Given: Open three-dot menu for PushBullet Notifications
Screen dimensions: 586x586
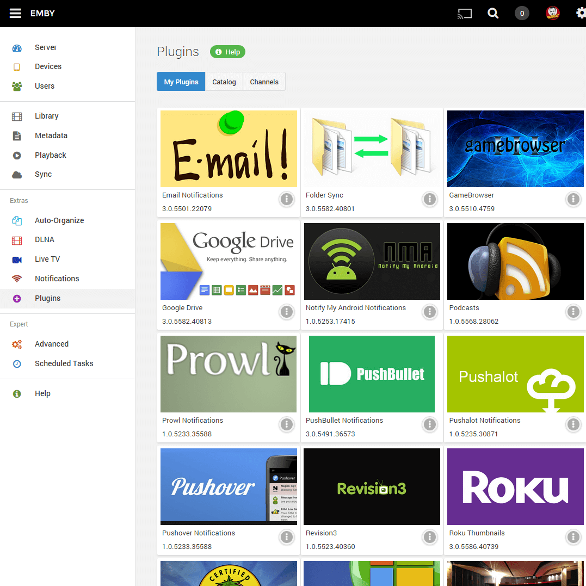Looking at the screenshot, I should 429,424.
